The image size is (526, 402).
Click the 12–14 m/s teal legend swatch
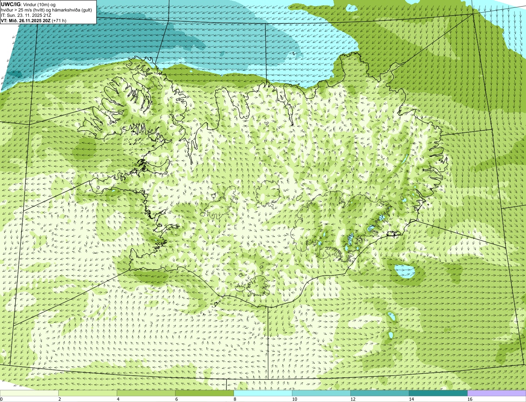380,393
